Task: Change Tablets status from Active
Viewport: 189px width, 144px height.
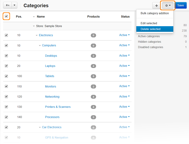Action: click(x=124, y=76)
